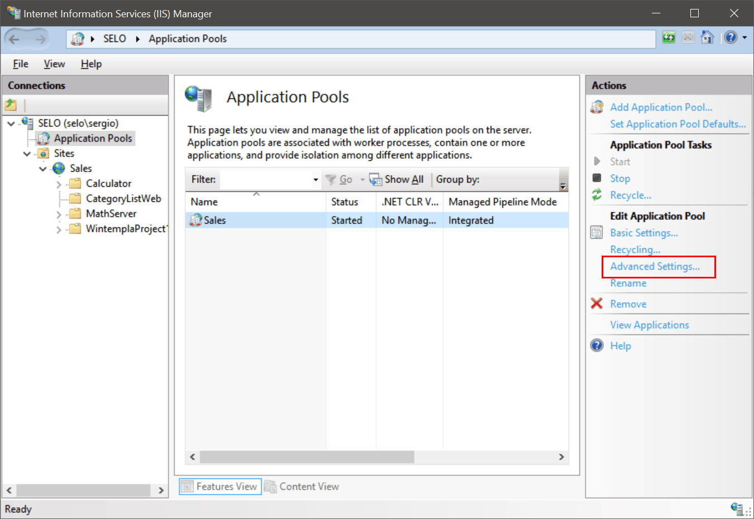Click the Integrated pipeline cell for Sales
This screenshot has width=754, height=519.
tap(470, 220)
